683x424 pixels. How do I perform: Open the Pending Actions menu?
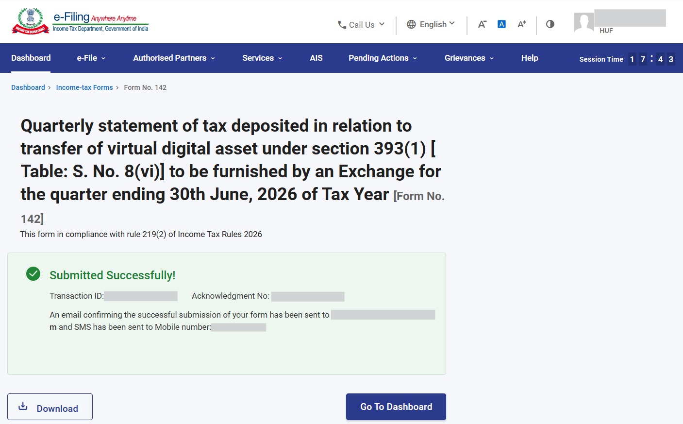pyautogui.click(x=383, y=58)
